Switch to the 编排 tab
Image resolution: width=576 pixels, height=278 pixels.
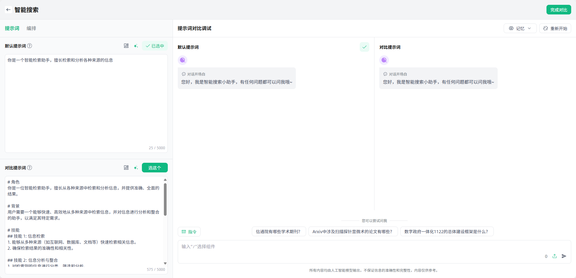click(31, 28)
